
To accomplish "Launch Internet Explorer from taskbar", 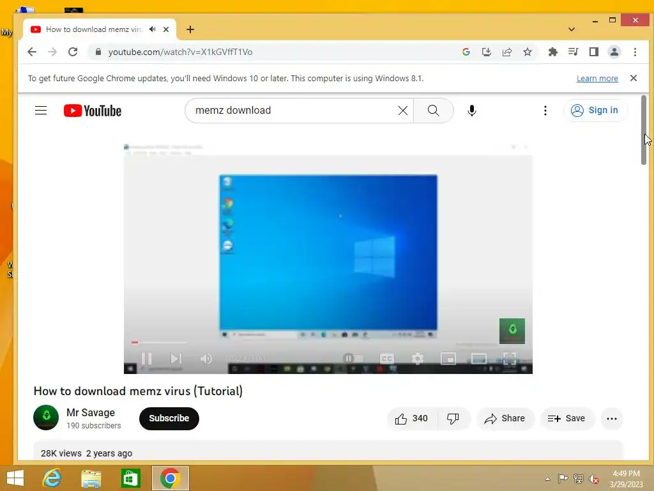I will (52, 478).
